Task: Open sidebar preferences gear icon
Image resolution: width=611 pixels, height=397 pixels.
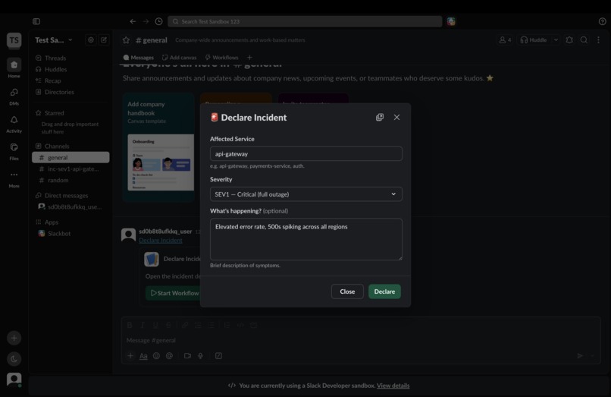Action: [x=91, y=39]
